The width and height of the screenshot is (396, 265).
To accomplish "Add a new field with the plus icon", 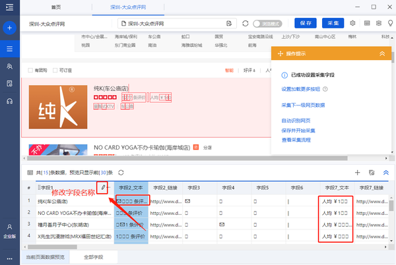I will click(x=357, y=173).
